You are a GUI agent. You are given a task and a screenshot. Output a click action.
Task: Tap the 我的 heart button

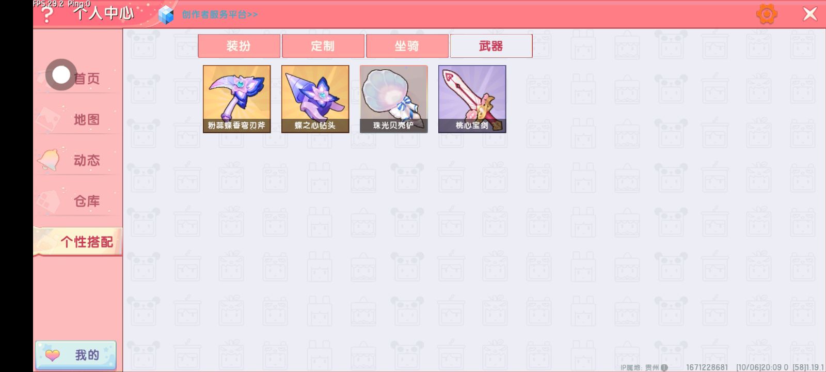(76, 355)
